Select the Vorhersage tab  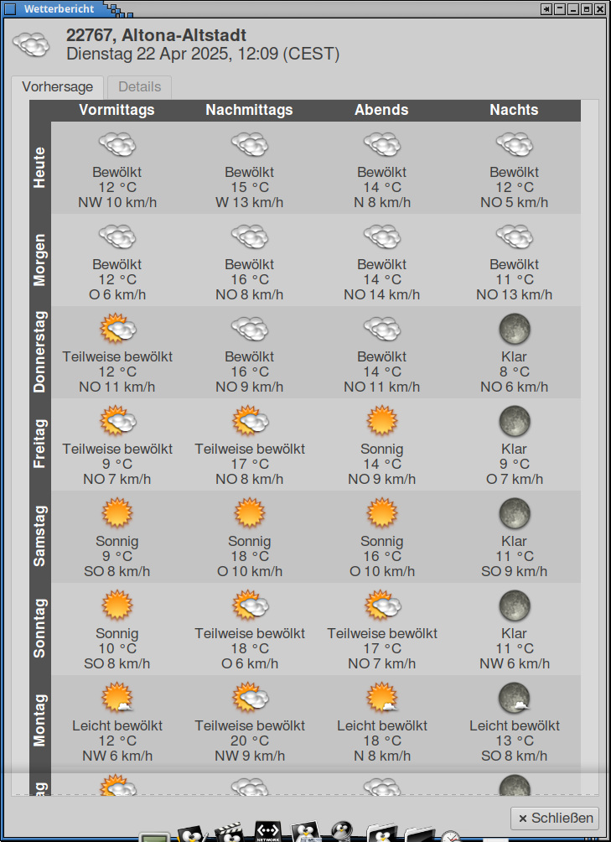coord(57,86)
